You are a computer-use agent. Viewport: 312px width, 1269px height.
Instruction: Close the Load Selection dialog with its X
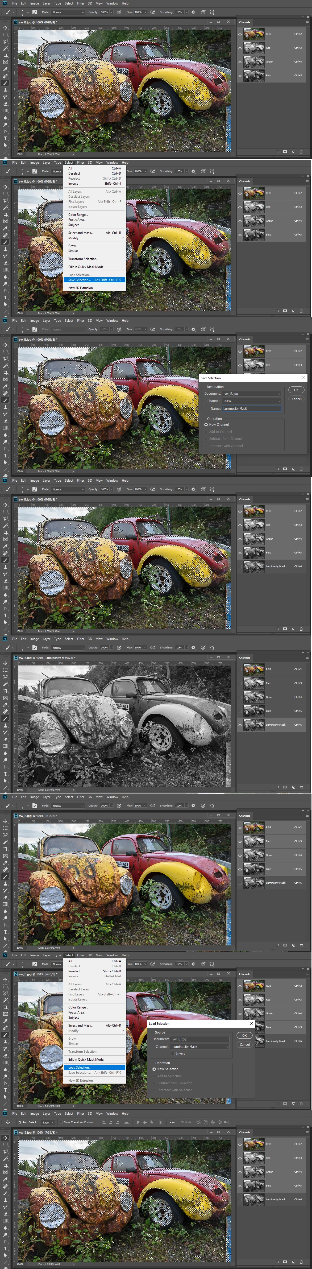(x=251, y=1024)
